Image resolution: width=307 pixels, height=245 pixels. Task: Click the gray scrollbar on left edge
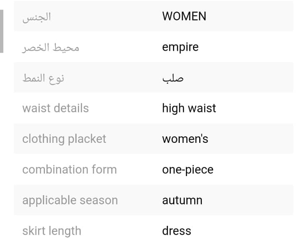[x=1, y=31]
